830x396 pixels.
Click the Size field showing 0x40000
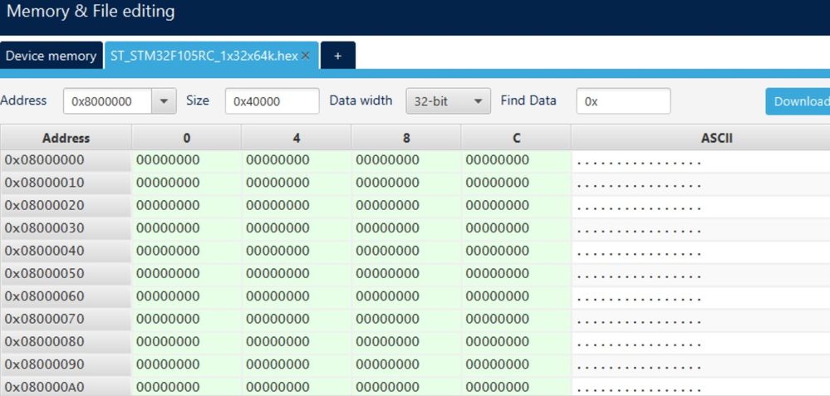pos(272,101)
